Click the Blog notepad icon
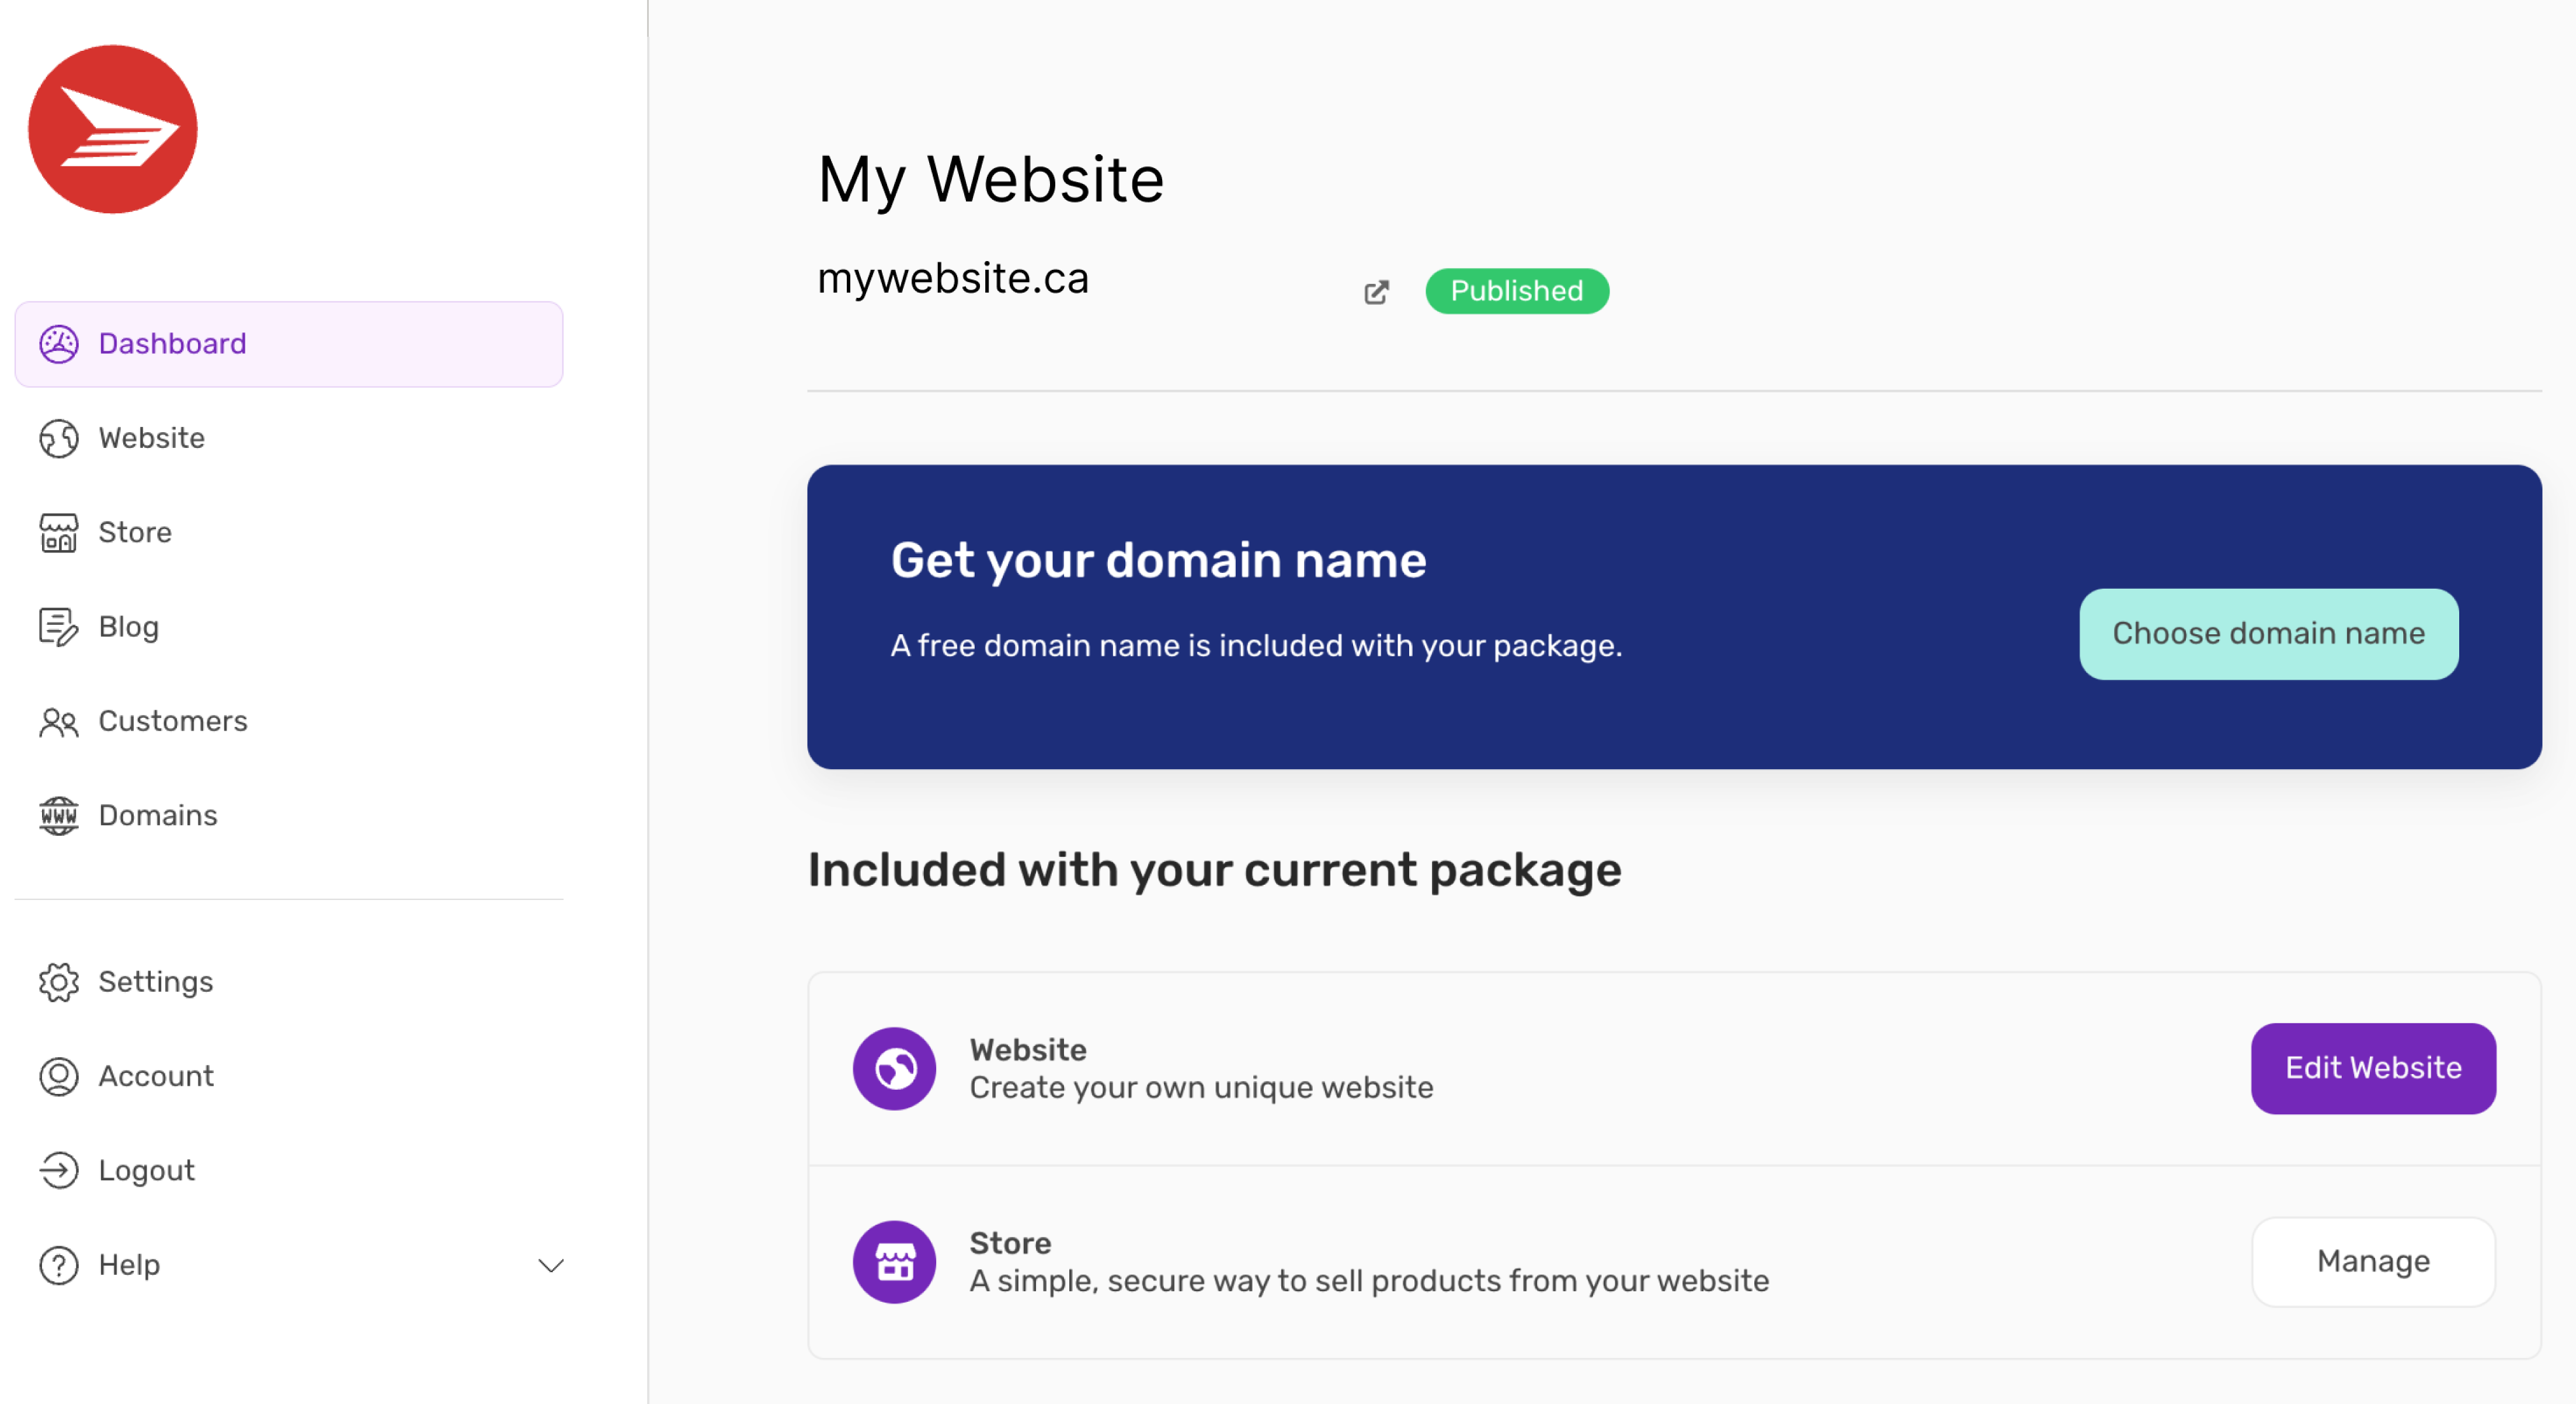2576x1404 pixels. point(59,627)
